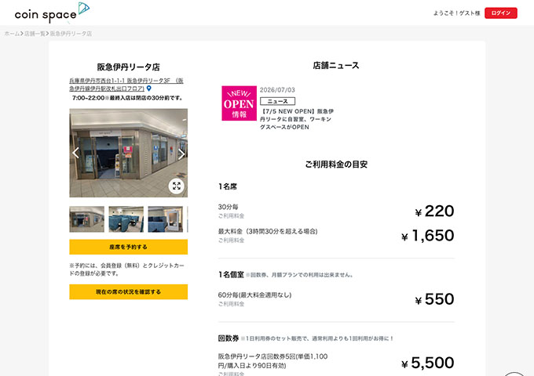Click the coin space logo
The image size is (534, 376).
coord(52,13)
